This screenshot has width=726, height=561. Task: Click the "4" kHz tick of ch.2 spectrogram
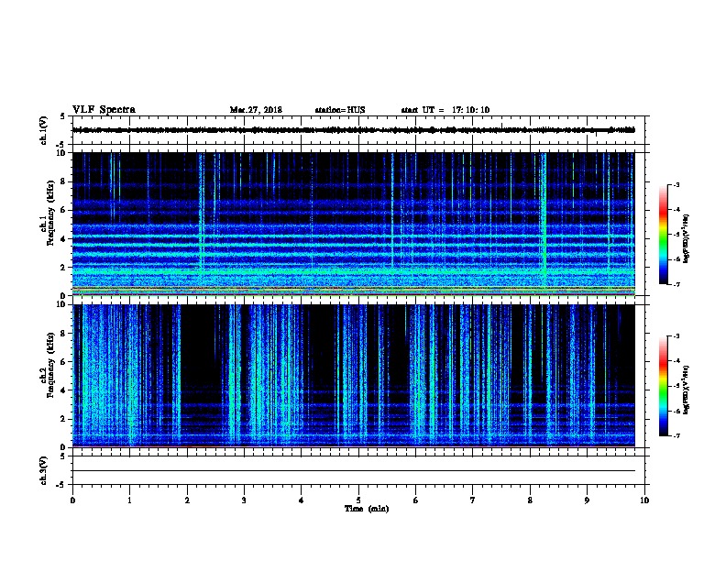tap(64, 390)
